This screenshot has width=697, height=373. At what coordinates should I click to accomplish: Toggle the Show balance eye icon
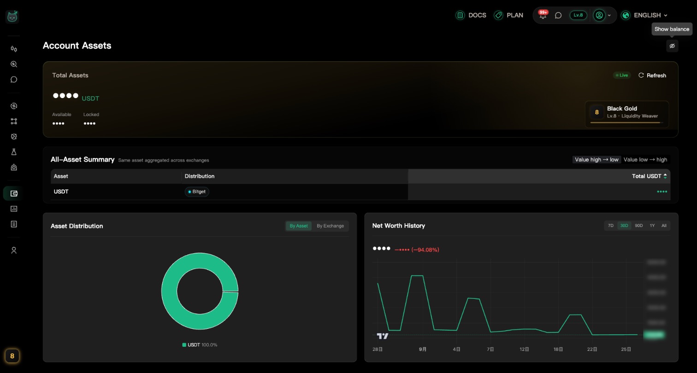coord(672,46)
